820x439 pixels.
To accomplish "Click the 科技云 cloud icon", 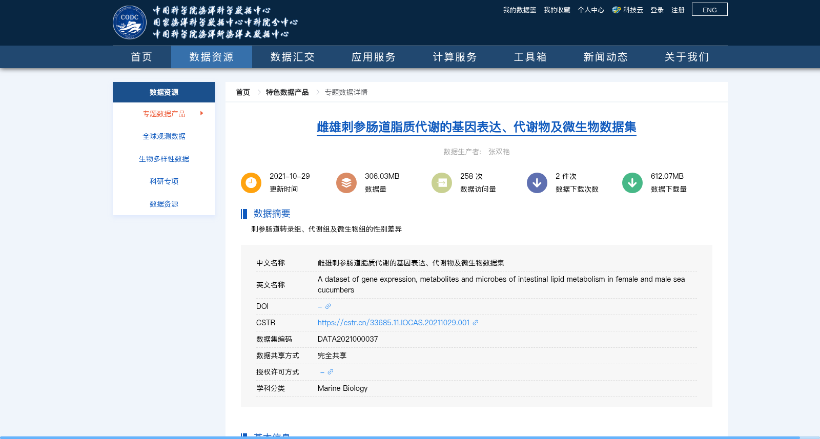I will (x=617, y=10).
